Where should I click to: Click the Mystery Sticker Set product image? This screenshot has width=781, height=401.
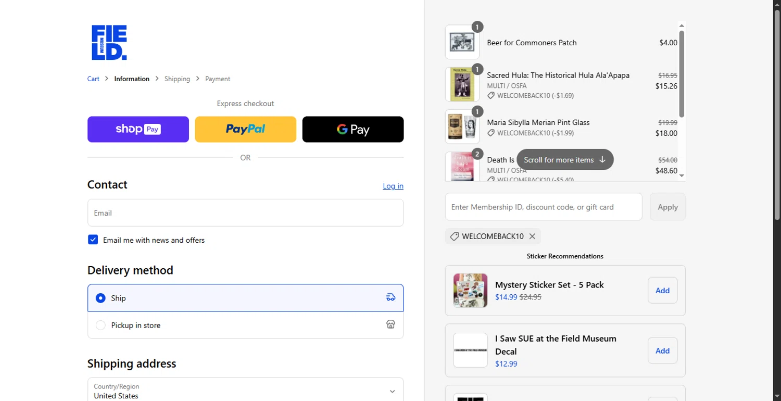pos(470,290)
